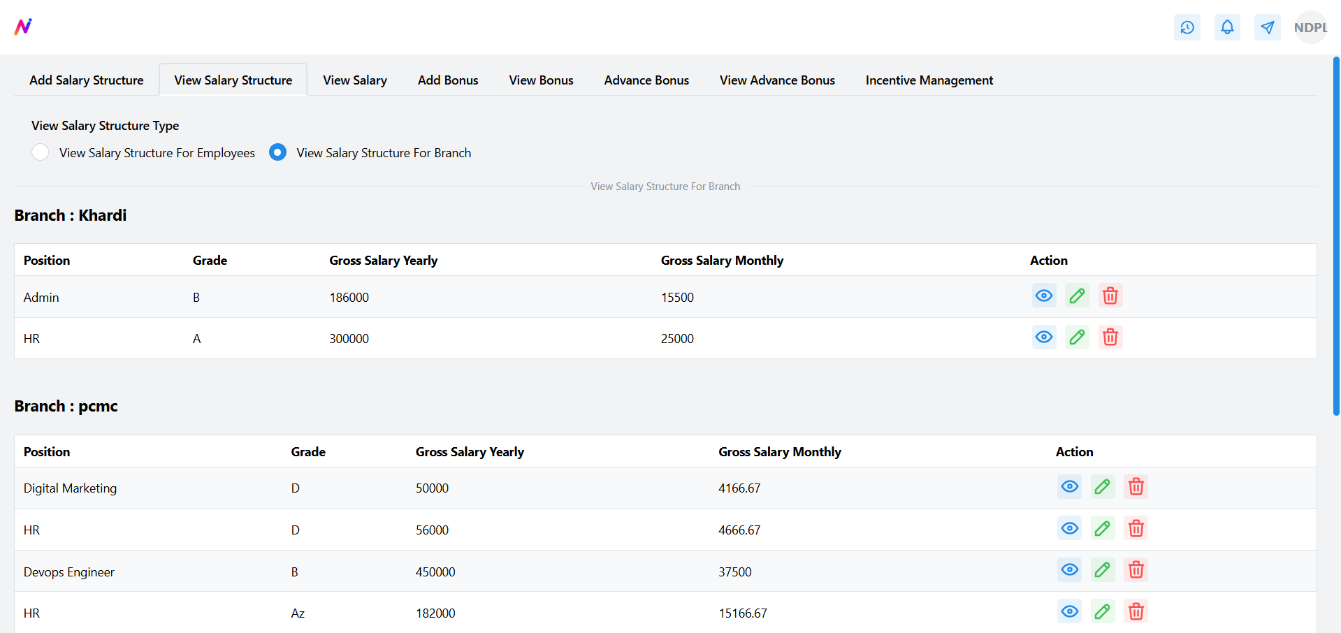
Task: Click the Branch : Khardi heading
Action: [x=71, y=215]
